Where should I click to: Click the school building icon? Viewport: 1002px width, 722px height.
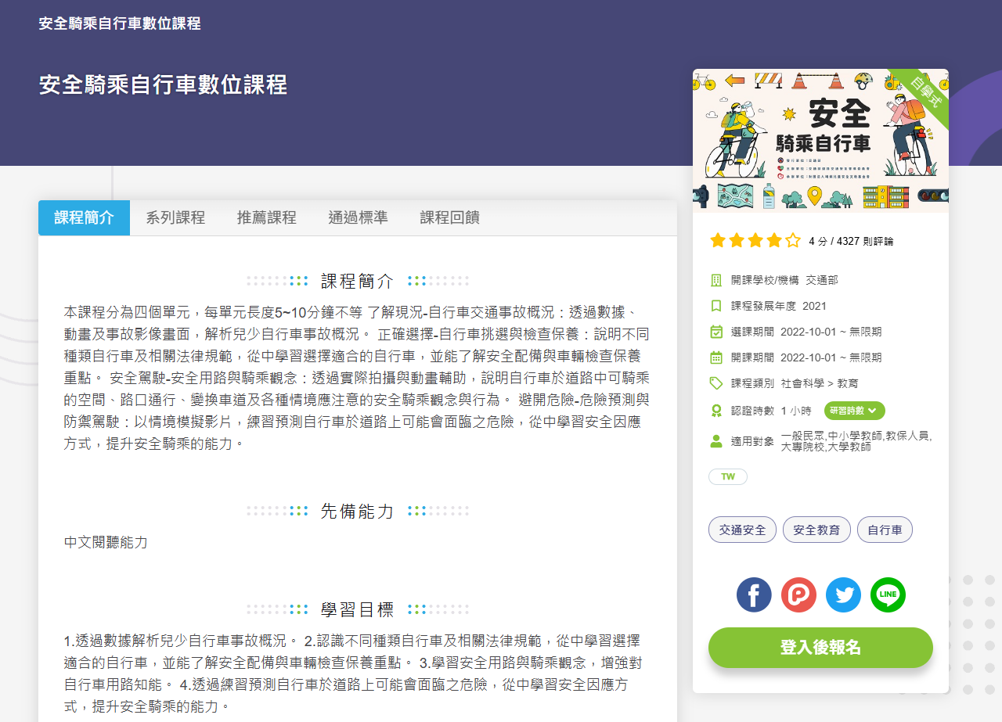(x=715, y=280)
